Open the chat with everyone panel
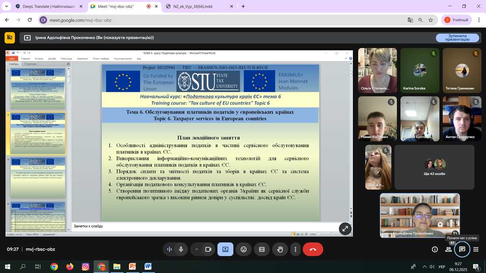The height and width of the screenshot is (273, 486). click(x=462, y=249)
